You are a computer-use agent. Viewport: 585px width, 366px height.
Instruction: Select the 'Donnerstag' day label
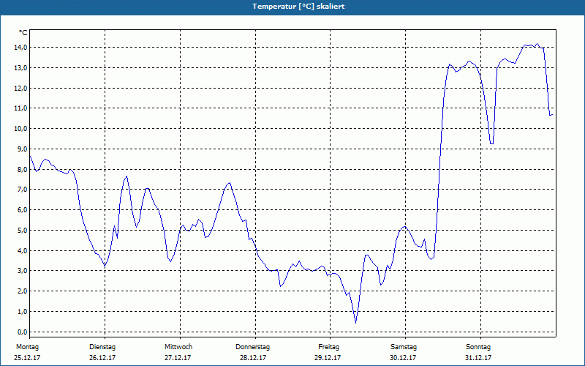pos(252,347)
